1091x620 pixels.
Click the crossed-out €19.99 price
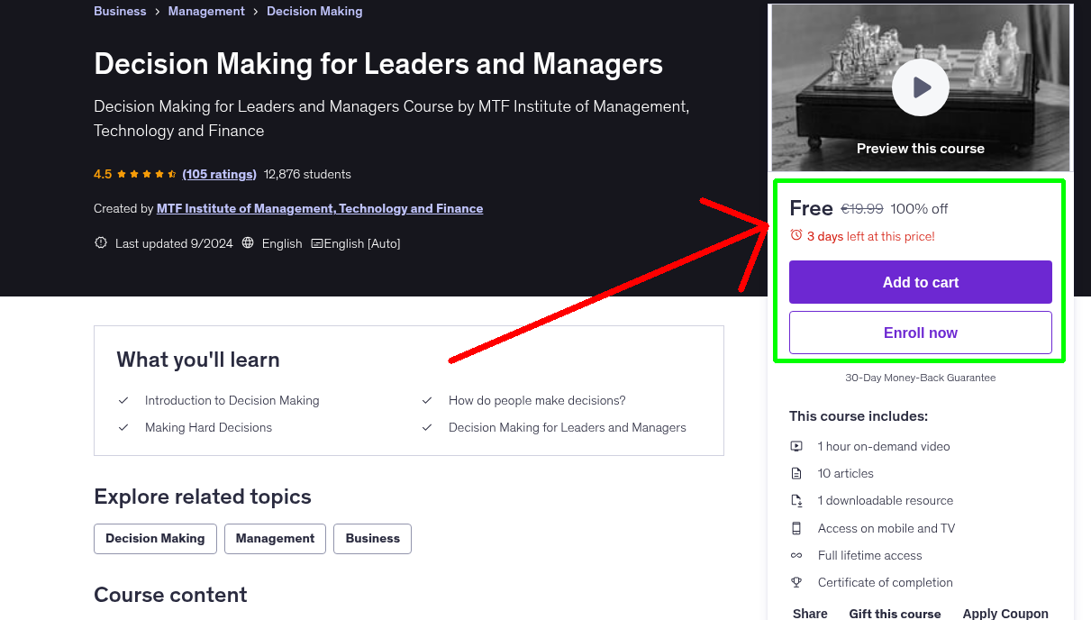(862, 209)
